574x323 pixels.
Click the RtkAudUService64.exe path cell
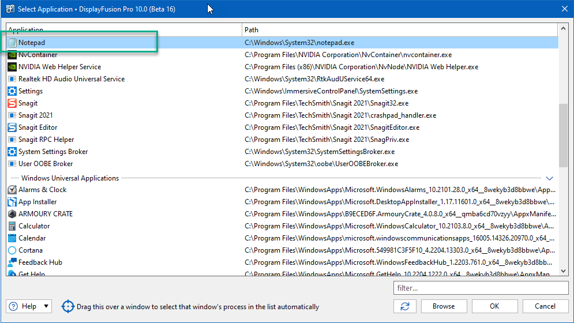tap(314, 79)
